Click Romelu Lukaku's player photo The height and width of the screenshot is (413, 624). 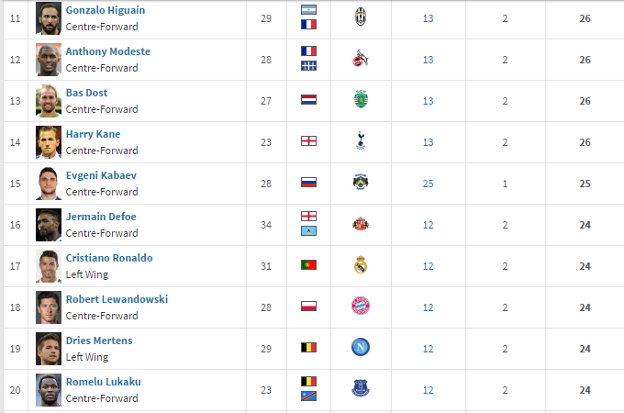tap(49, 390)
